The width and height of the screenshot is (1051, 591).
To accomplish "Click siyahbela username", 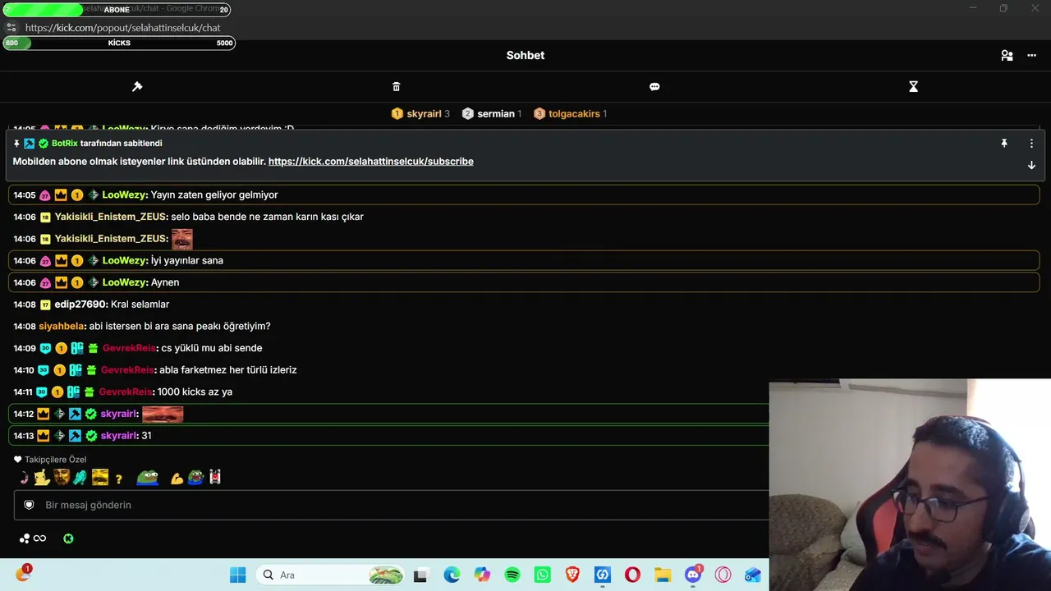I will 62,326.
